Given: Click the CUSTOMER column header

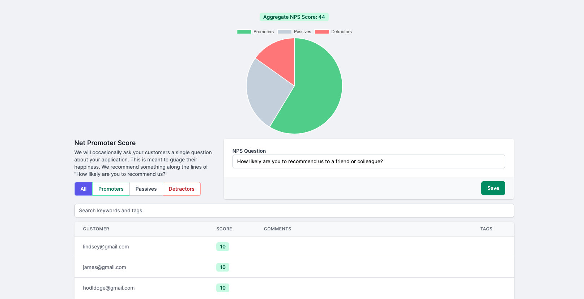Looking at the screenshot, I should click(96, 229).
